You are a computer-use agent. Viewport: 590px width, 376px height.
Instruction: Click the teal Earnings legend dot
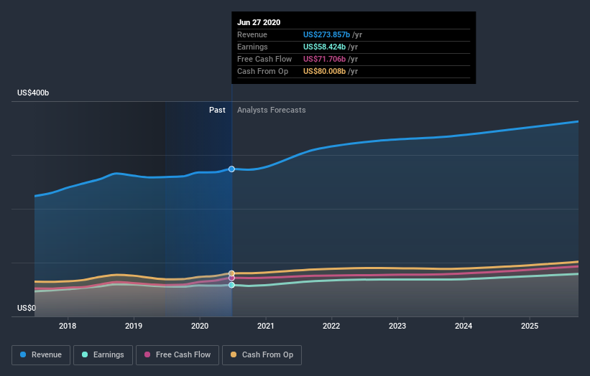click(x=85, y=354)
